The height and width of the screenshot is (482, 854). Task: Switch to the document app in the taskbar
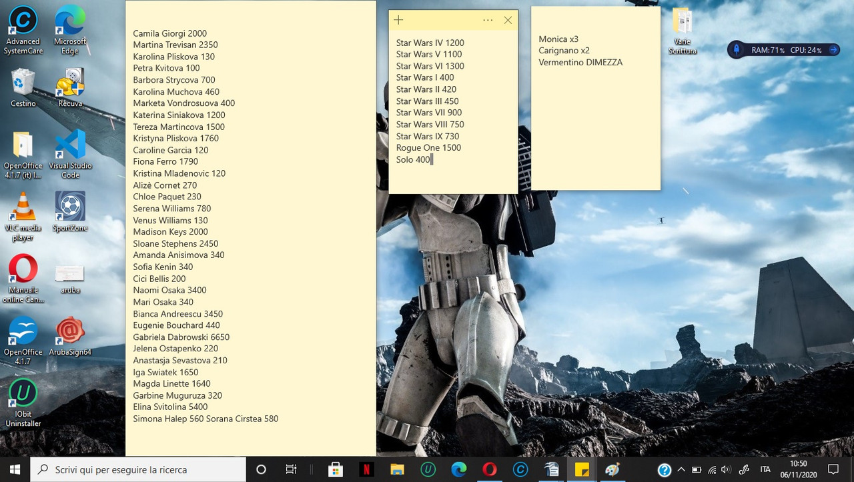coord(551,469)
